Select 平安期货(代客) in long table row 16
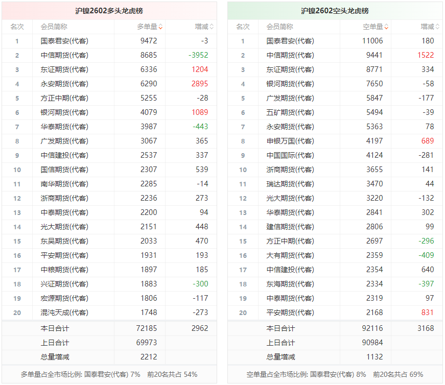Image resolution: width=445 pixels, height=385 pixels. point(64,255)
